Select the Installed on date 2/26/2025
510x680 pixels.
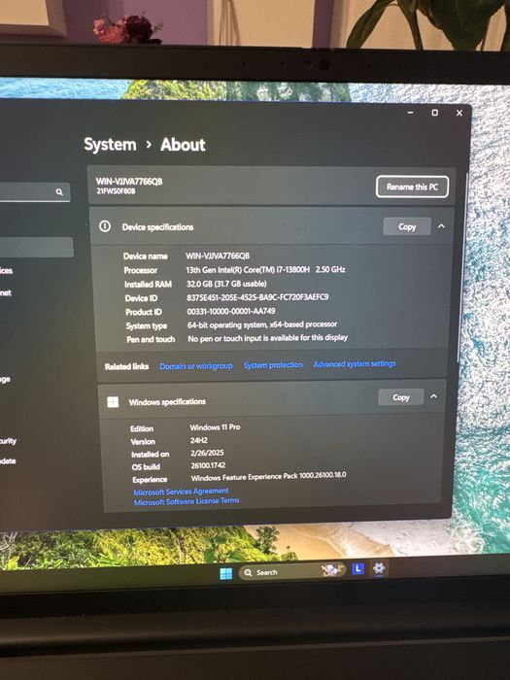[x=207, y=453]
